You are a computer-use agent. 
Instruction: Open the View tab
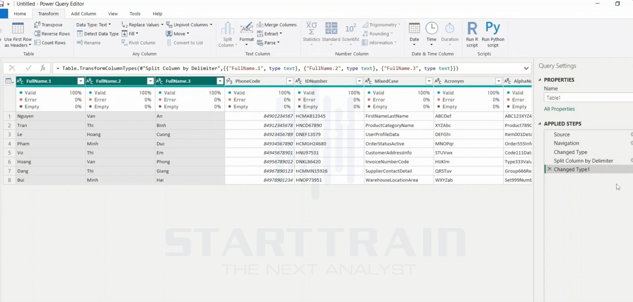[113, 14]
